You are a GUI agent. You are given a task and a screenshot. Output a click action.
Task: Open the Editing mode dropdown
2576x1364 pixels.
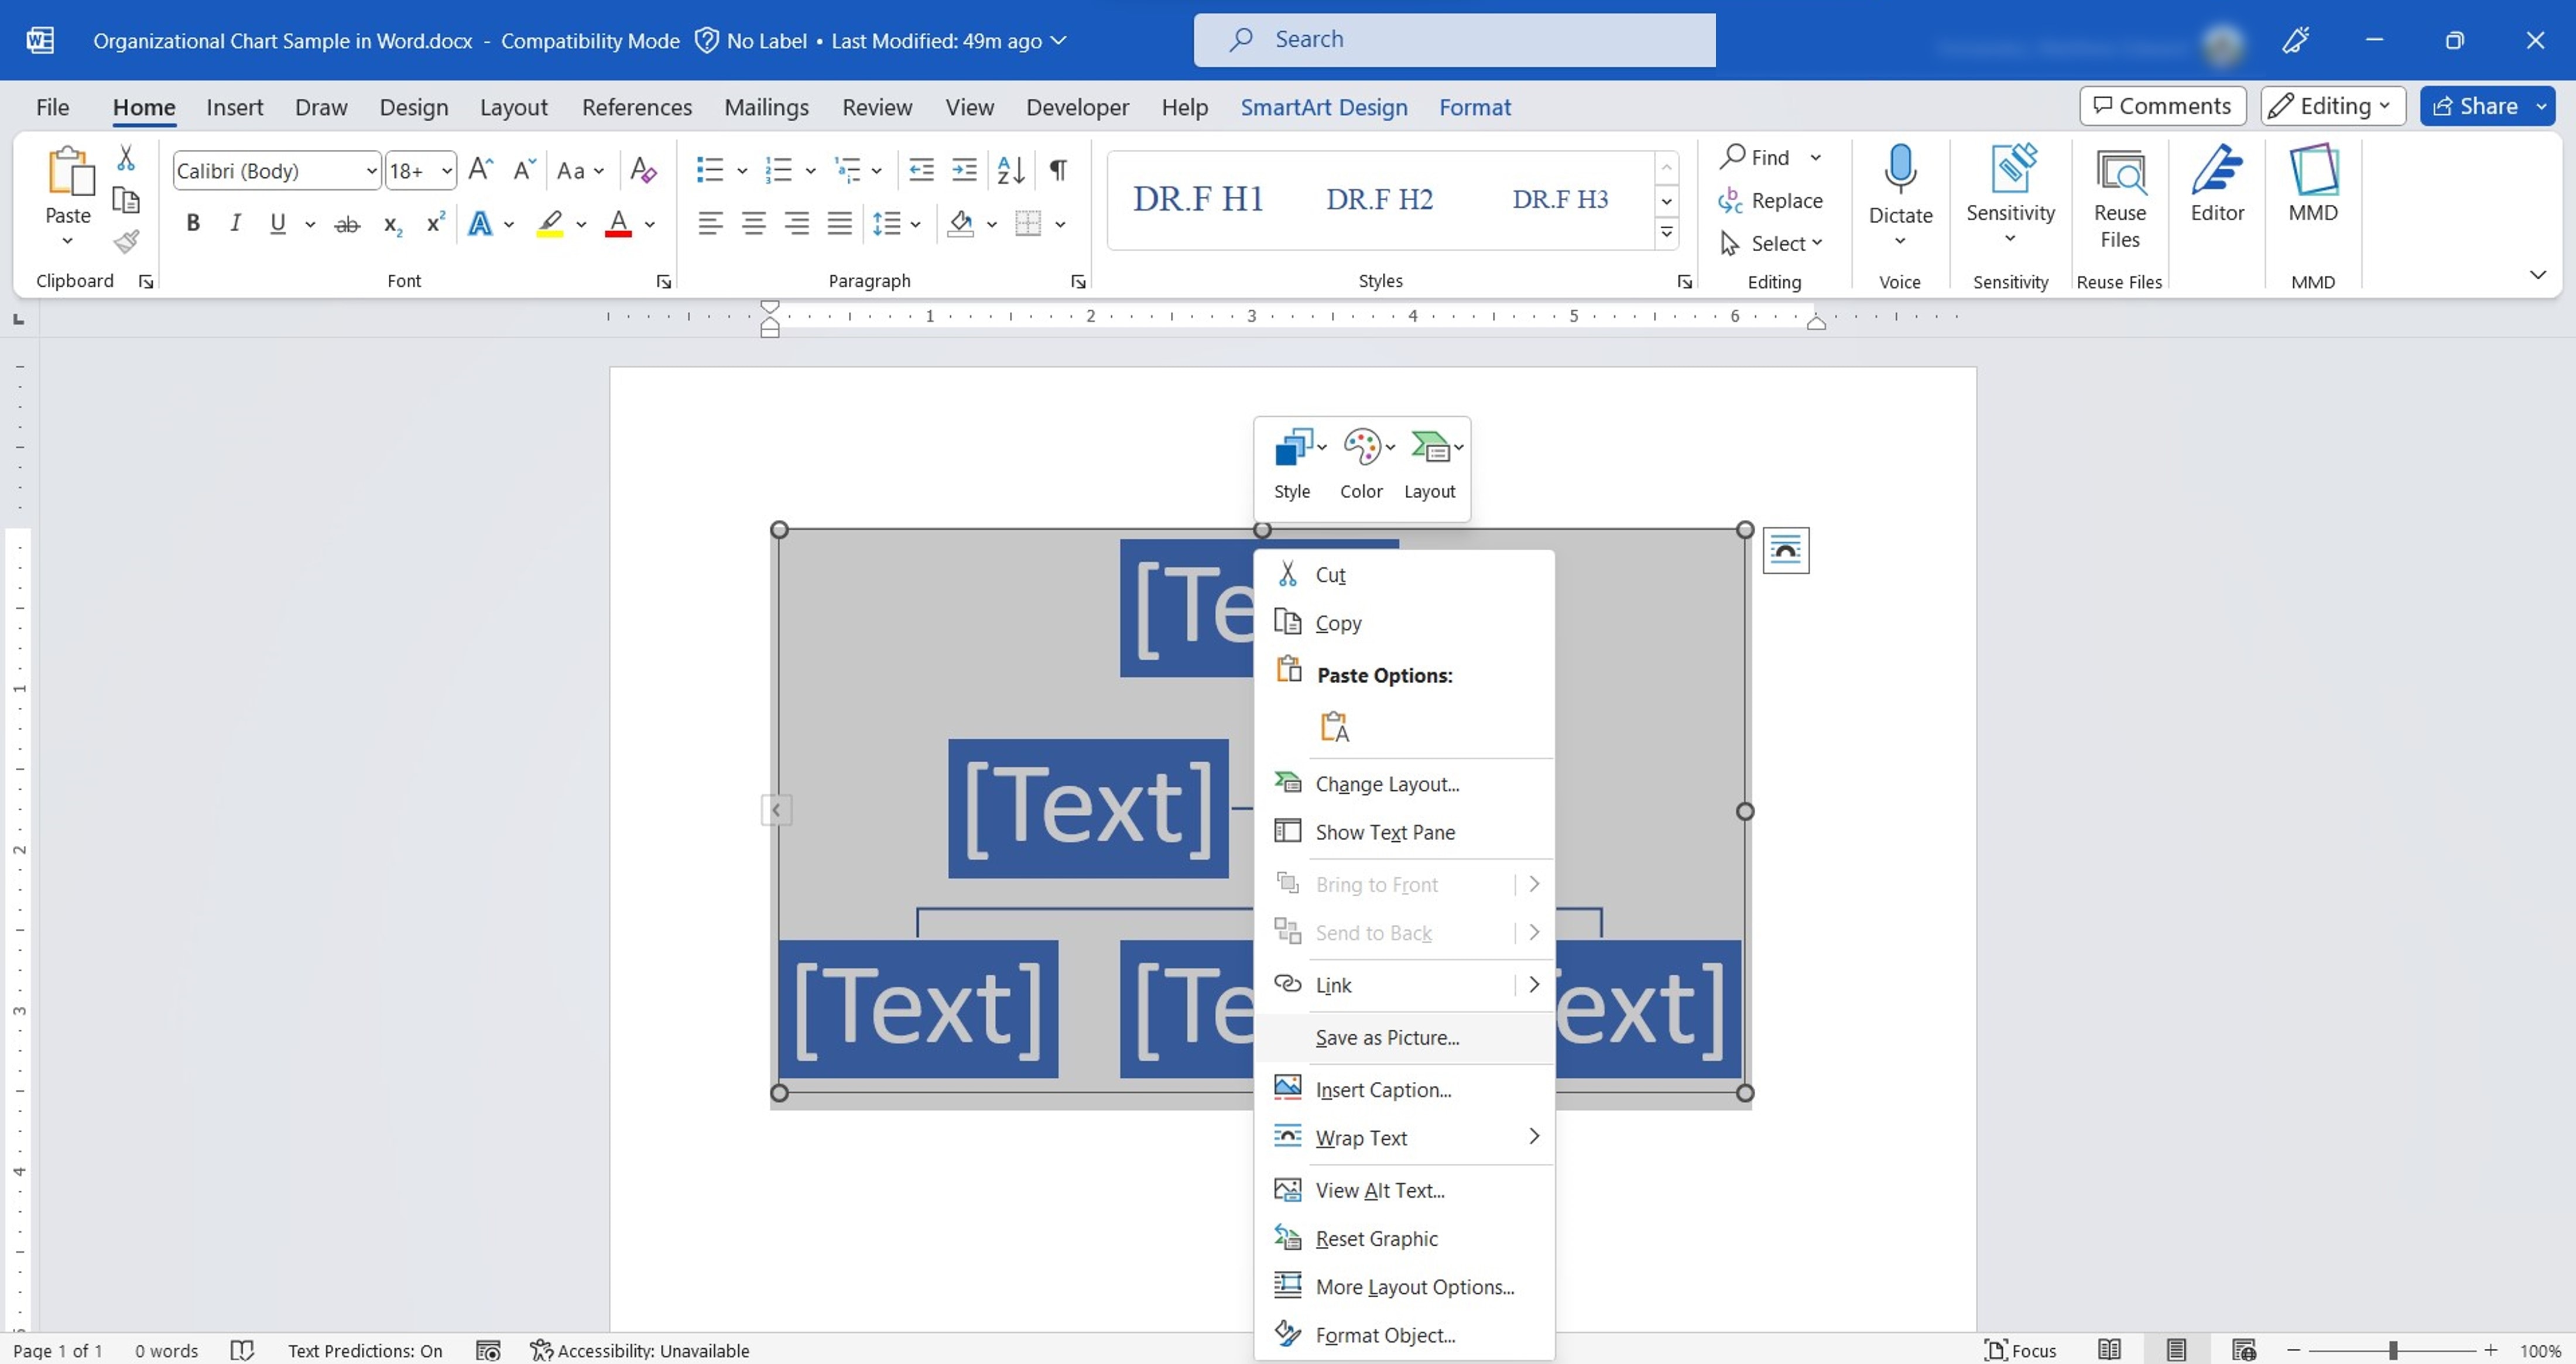pos(2332,106)
